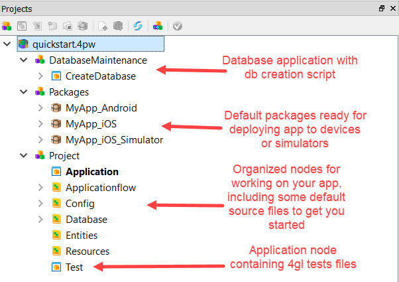Expand the CreateDatabase node
Image resolution: width=399 pixels, height=282 pixels.
point(40,76)
